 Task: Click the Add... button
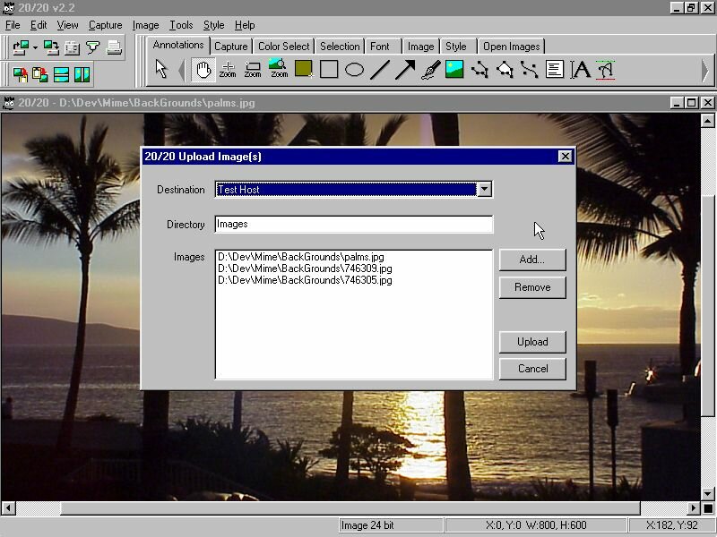coord(532,260)
